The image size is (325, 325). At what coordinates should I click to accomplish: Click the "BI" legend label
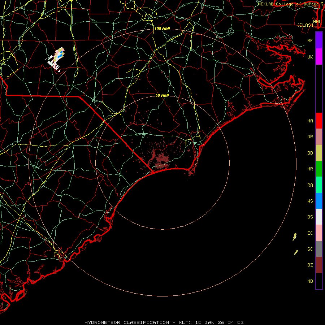(x=310, y=265)
